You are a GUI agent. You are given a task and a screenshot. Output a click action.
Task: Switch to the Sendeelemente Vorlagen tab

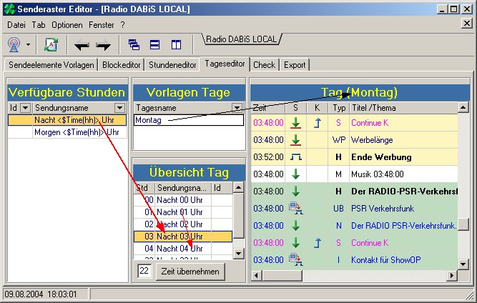[50, 65]
